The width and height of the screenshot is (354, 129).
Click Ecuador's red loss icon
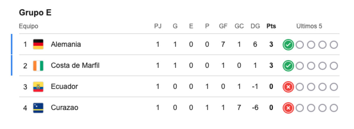(288, 87)
